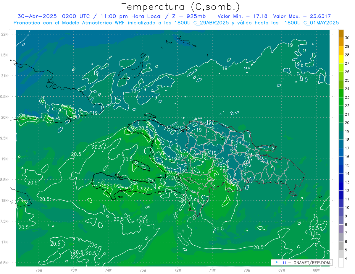Click the '6.5N' latitude axis label
This screenshot has width=355, height=274.
pos(4,263)
